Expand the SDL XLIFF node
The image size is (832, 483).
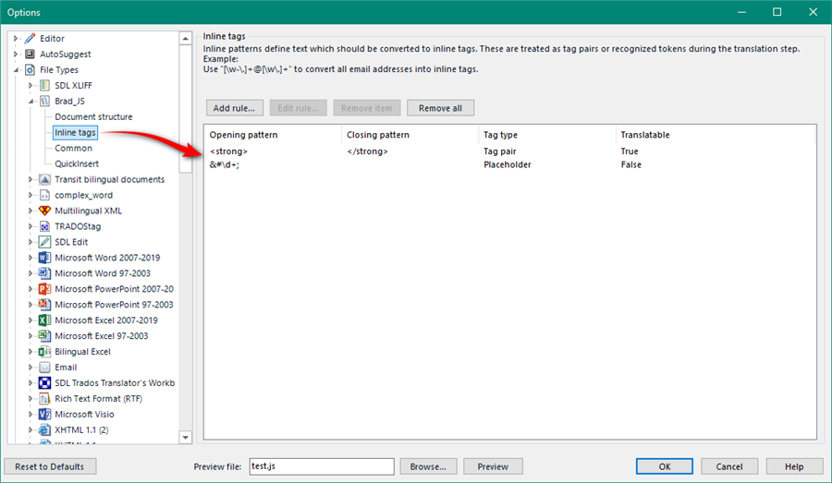(x=31, y=85)
